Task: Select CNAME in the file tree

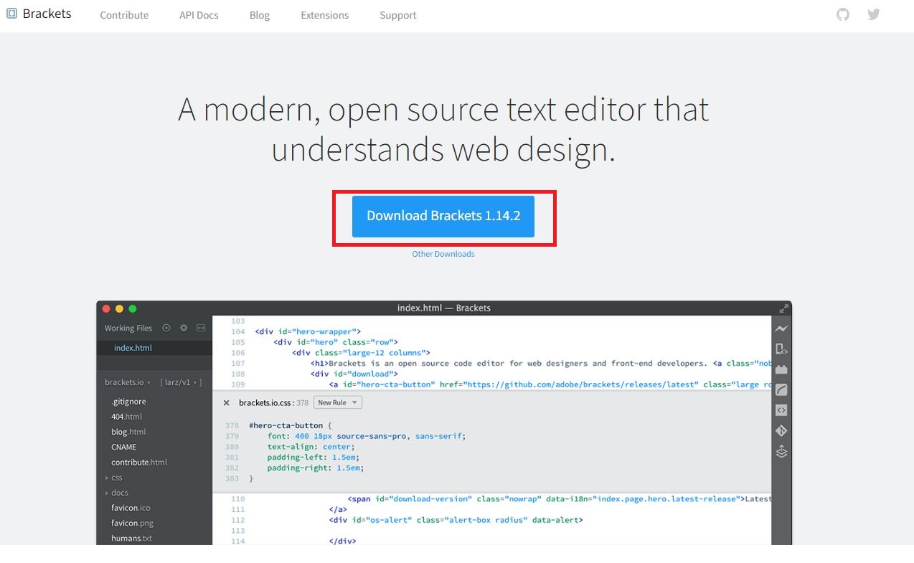Action: (123, 447)
